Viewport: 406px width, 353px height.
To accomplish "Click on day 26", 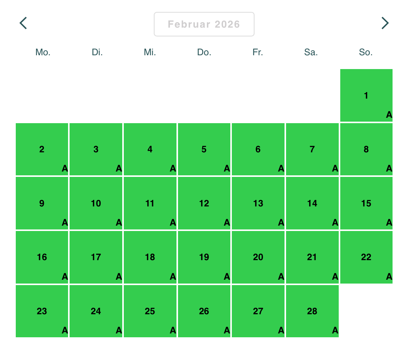I will [x=204, y=311].
